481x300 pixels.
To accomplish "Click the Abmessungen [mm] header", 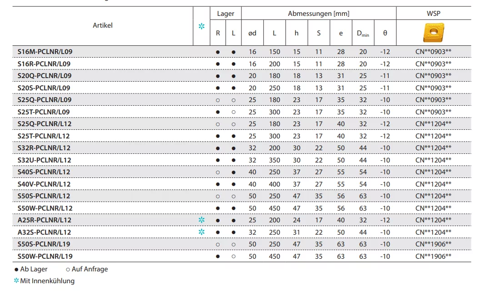I will pos(319,14).
